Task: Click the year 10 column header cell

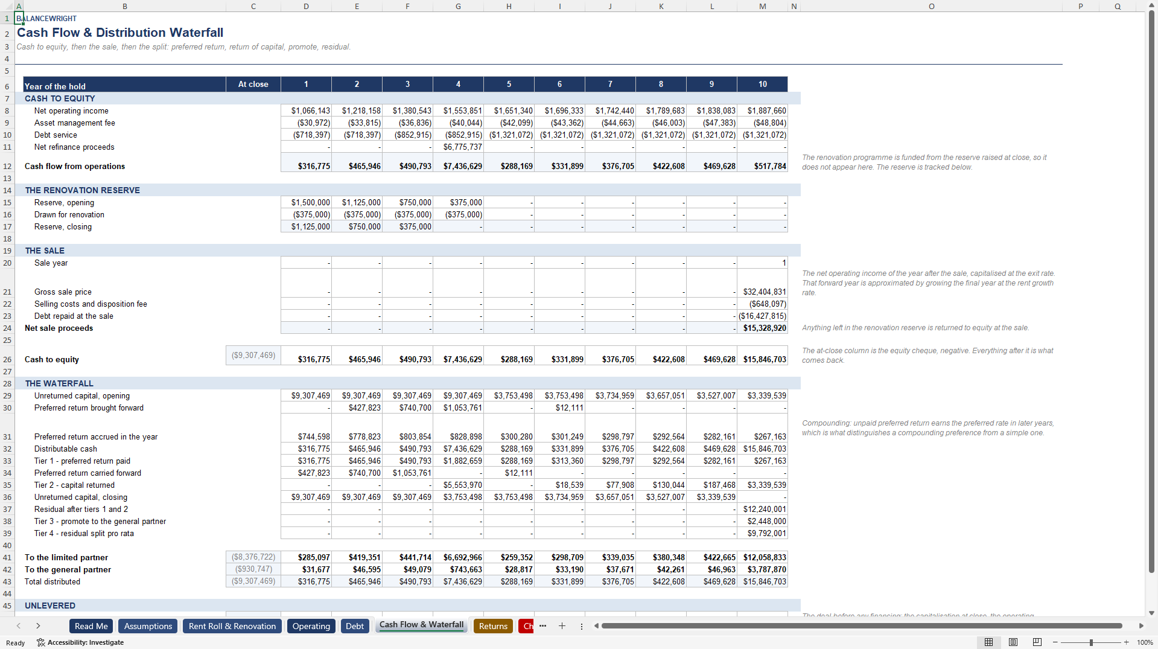Action: [762, 84]
